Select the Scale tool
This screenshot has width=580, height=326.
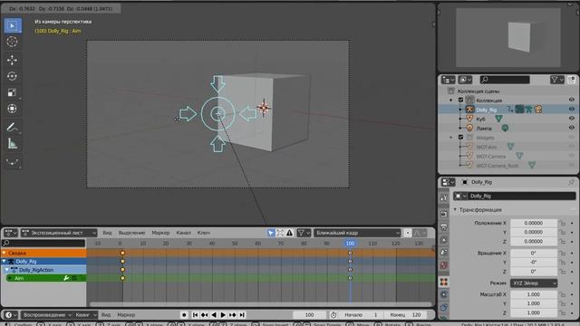pyautogui.click(x=13, y=92)
